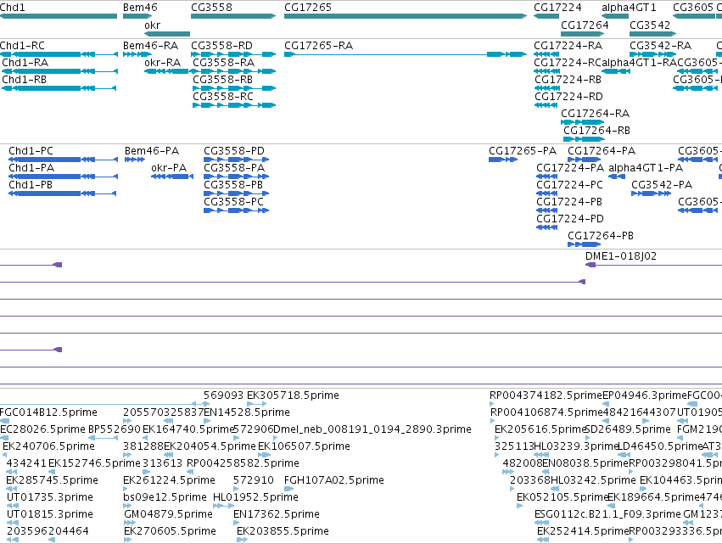Screen dimensions: 722x544
Task: Open protein CG3558-PA label
Action: pyautogui.click(x=234, y=168)
